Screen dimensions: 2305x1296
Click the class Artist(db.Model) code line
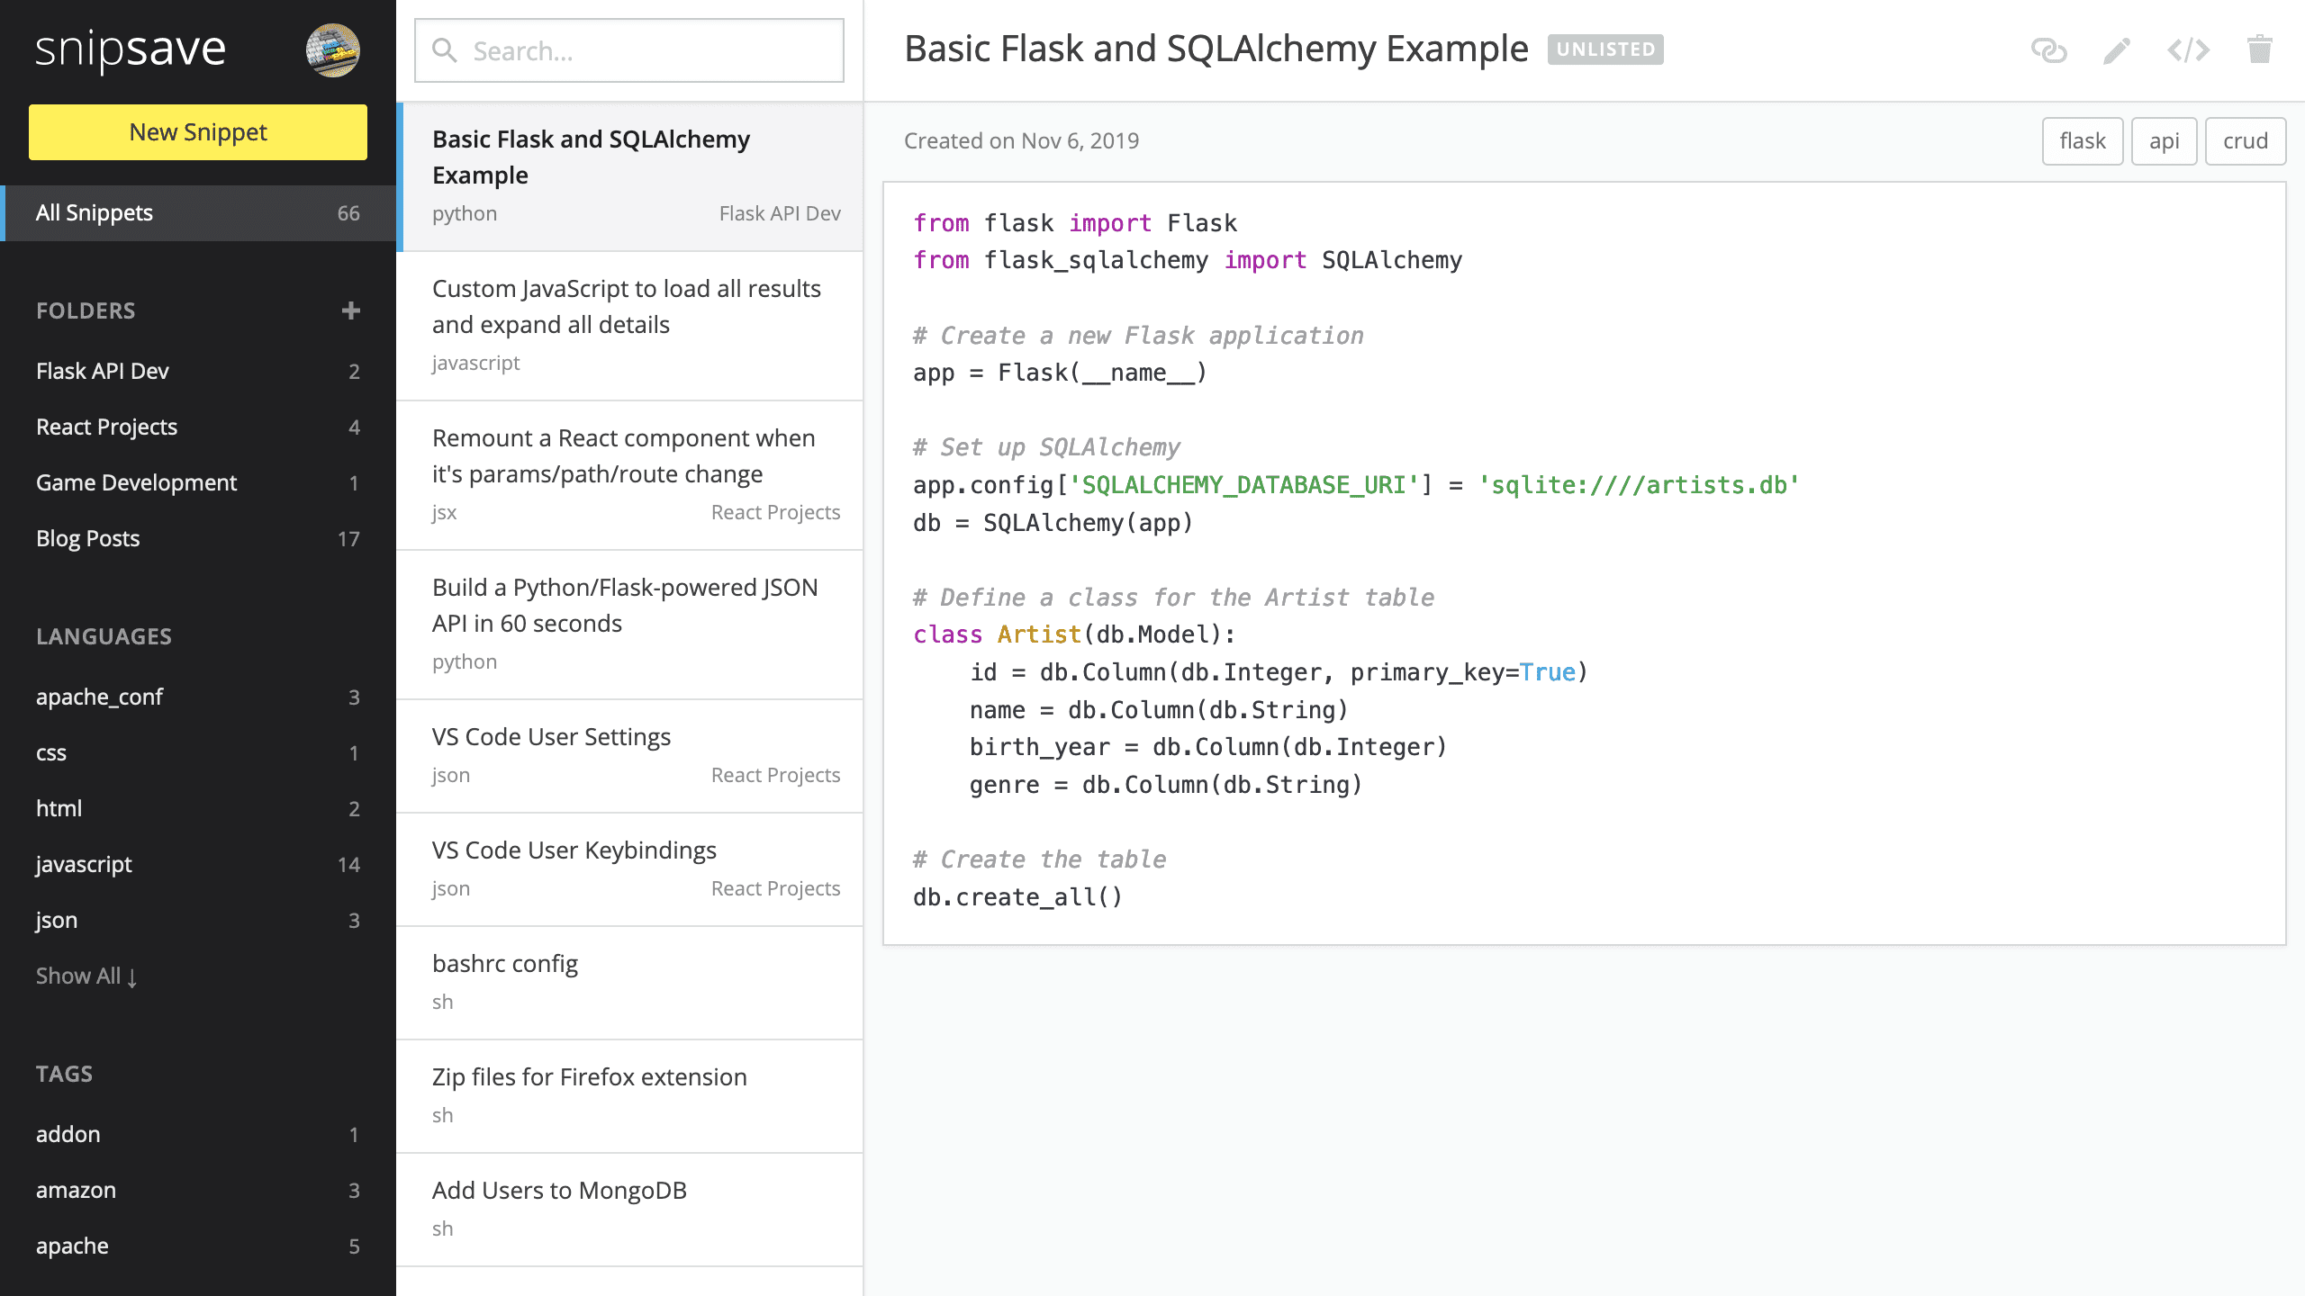click(1074, 634)
